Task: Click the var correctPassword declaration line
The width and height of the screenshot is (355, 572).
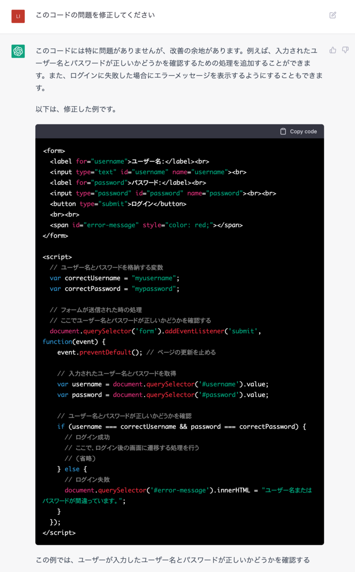Action: coord(115,289)
